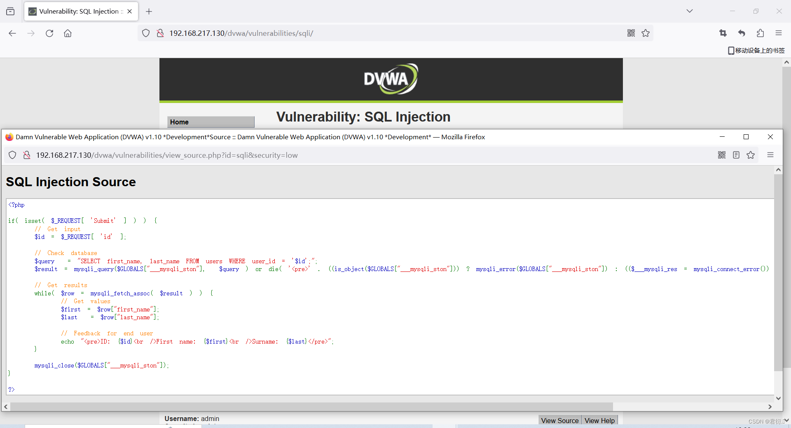This screenshot has height=428, width=791.
Task: Select the Home item in DVWA sidebar
Action: click(x=211, y=122)
